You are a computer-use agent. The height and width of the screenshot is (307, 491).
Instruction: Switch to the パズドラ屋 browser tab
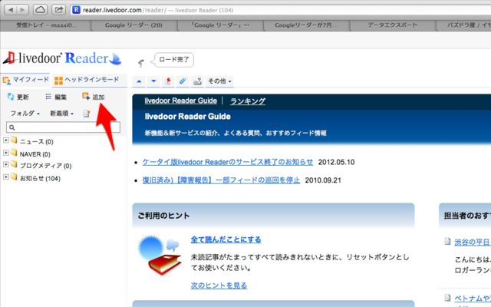pyautogui.click(x=463, y=25)
